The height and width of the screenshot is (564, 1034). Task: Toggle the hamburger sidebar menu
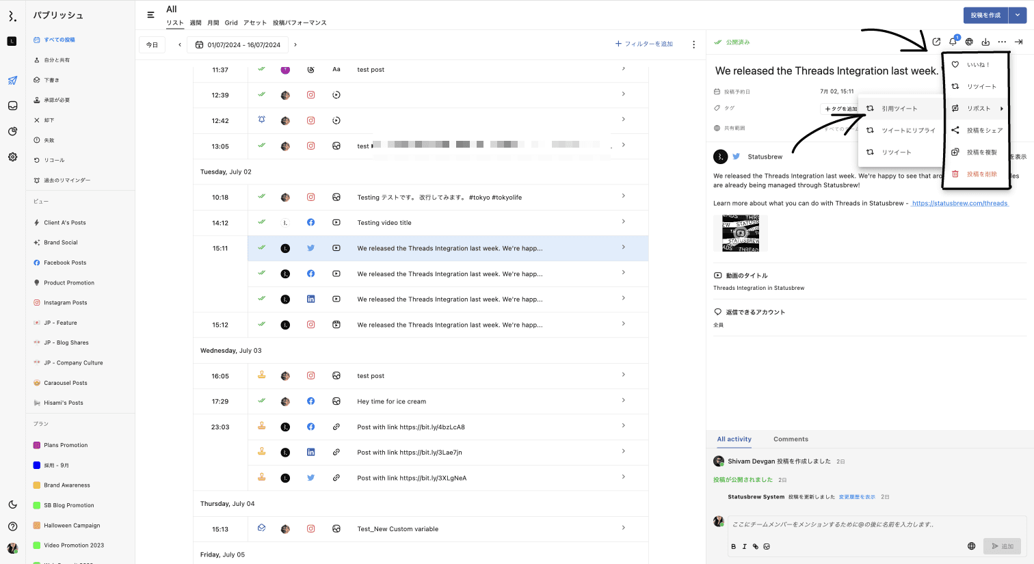(x=150, y=15)
